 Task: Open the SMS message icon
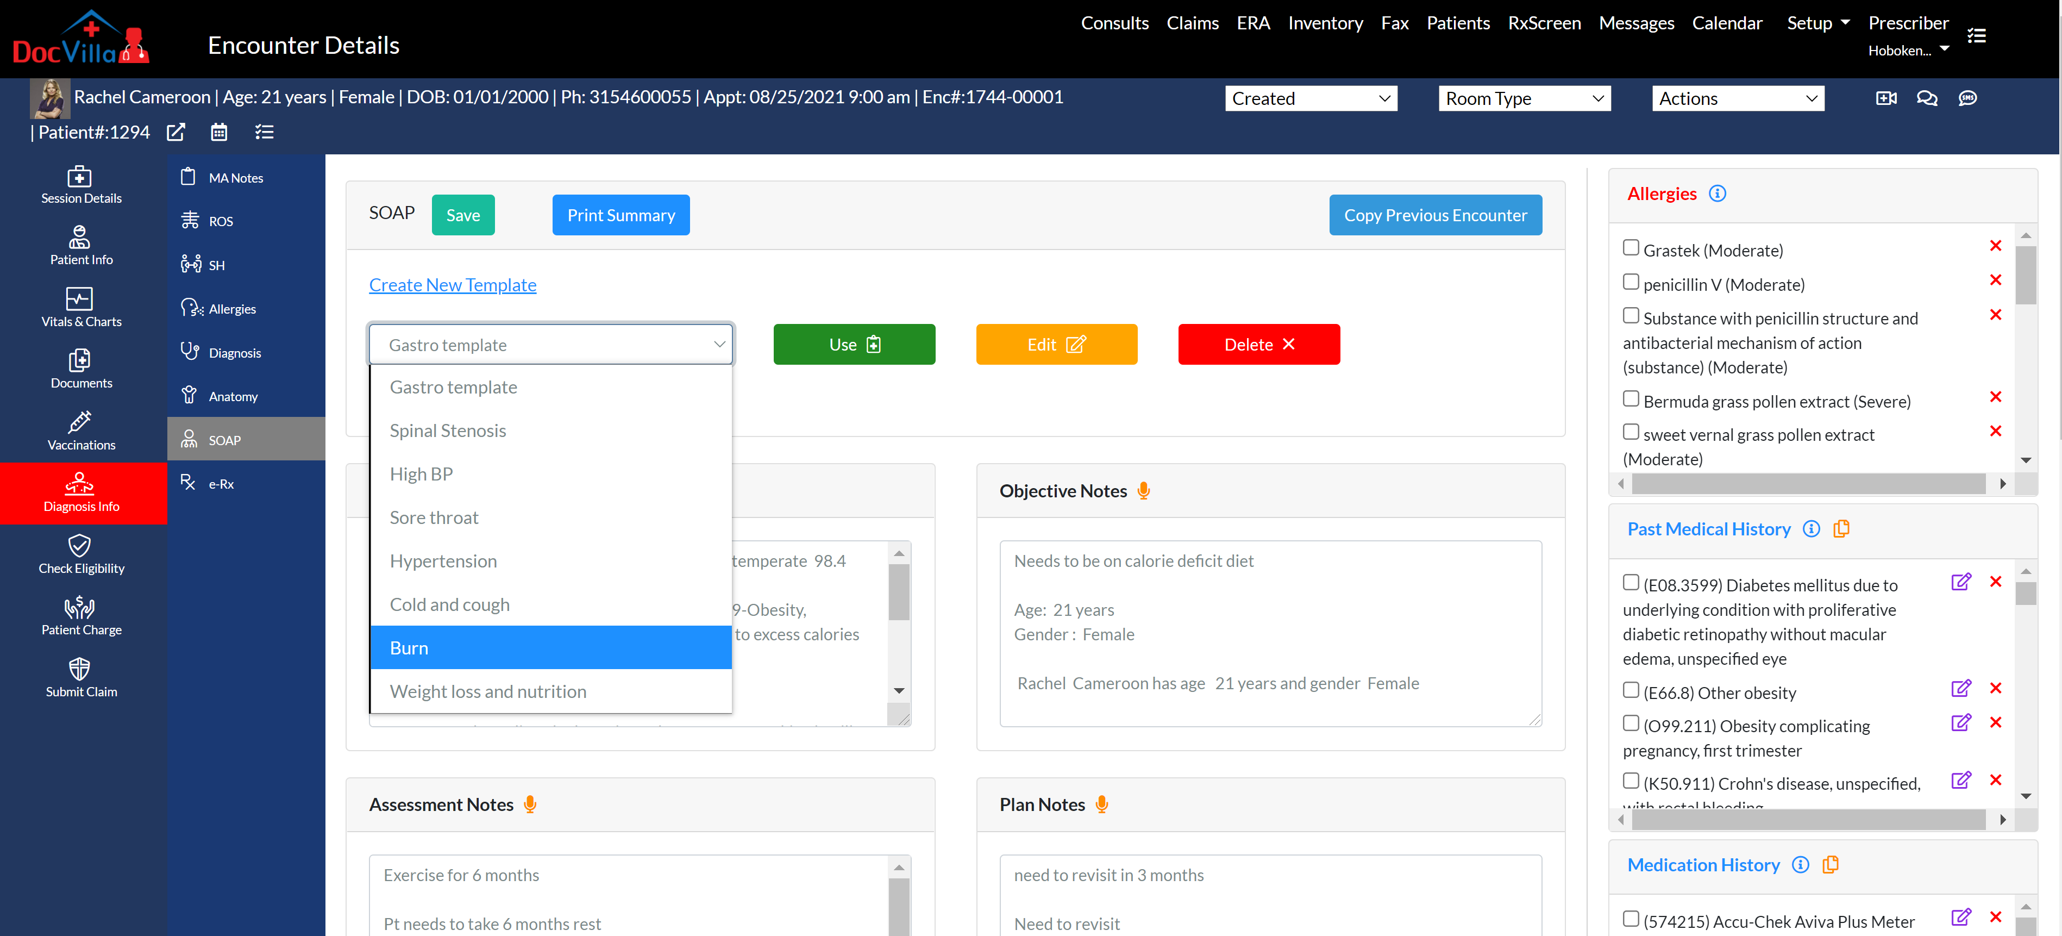pos(1967,98)
